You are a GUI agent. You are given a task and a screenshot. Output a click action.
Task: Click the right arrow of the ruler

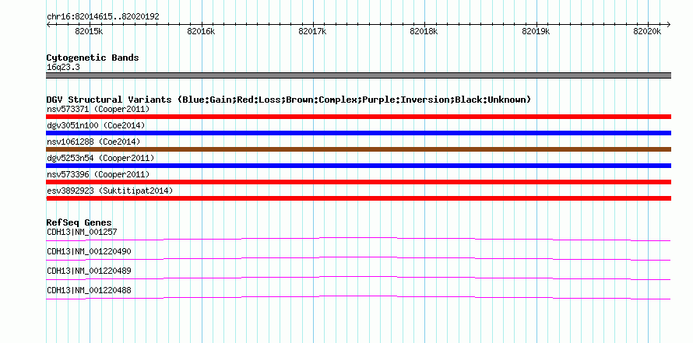tap(668, 24)
